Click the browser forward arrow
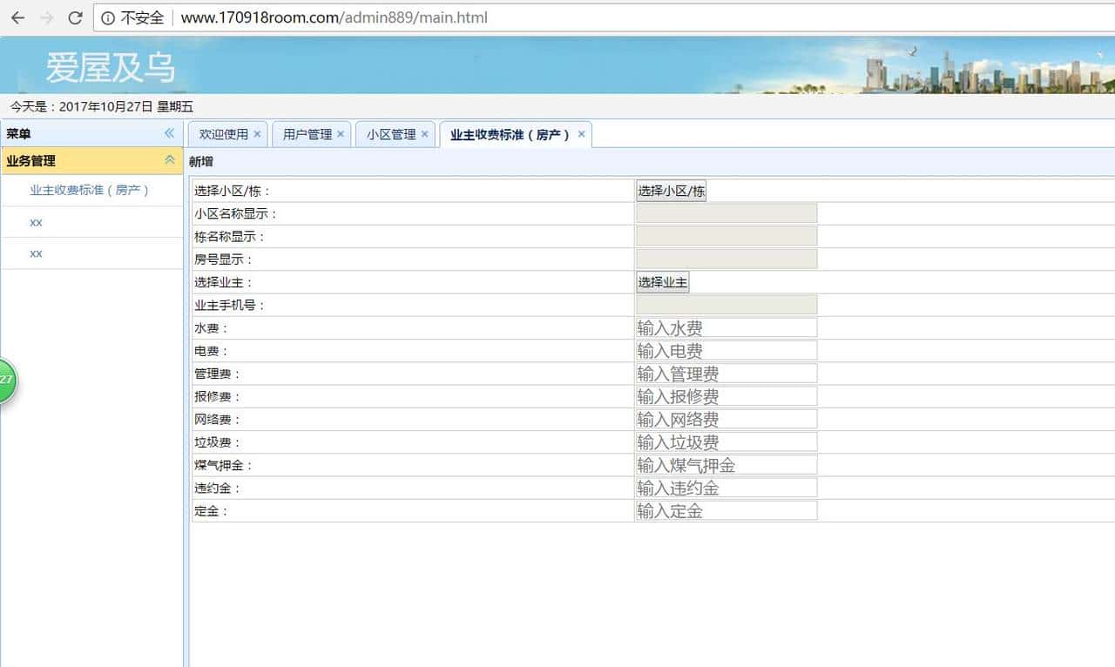Screen dimensions: 1115x667 pos(46,17)
